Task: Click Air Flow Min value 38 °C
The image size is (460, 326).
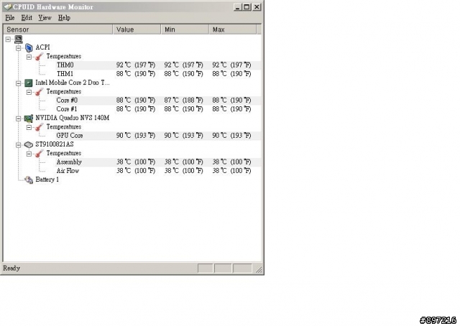Action: coord(184,171)
